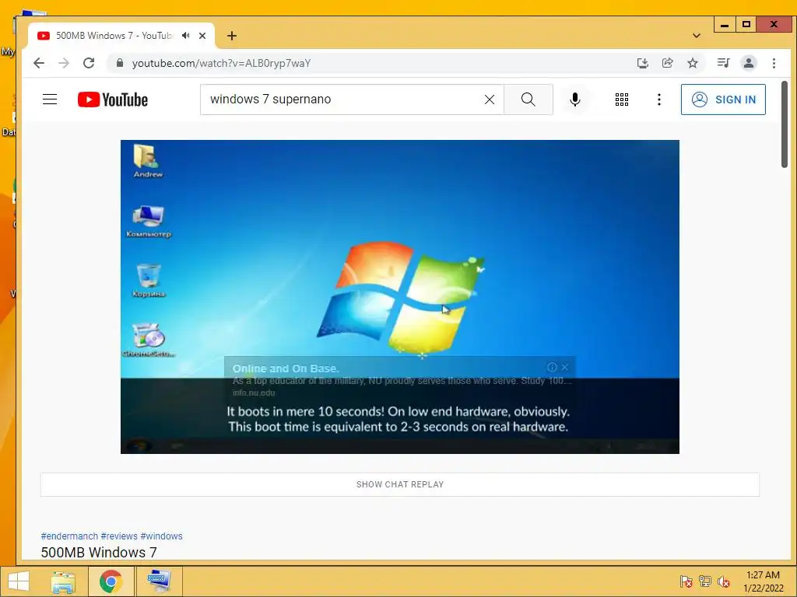This screenshot has height=597, width=797.
Task: Visit the info.nu.edu ad link
Action: [x=254, y=393]
